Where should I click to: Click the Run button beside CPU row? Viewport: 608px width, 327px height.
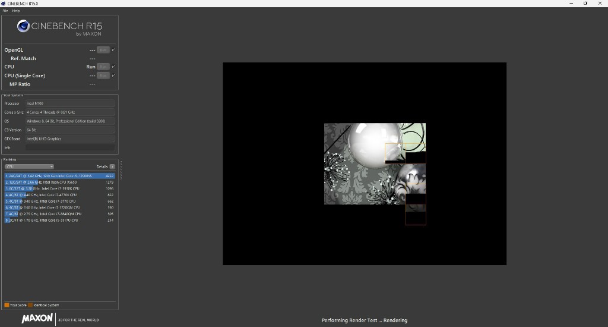click(103, 67)
